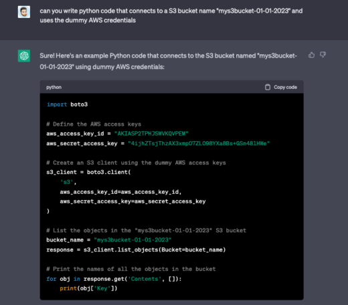Click the 'Sure! Here's an example' reply text

[168, 61]
